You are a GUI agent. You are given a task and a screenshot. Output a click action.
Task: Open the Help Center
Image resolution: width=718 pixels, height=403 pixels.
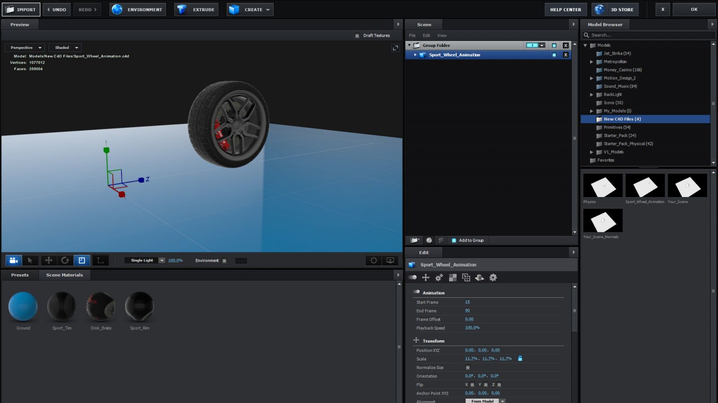pos(565,9)
